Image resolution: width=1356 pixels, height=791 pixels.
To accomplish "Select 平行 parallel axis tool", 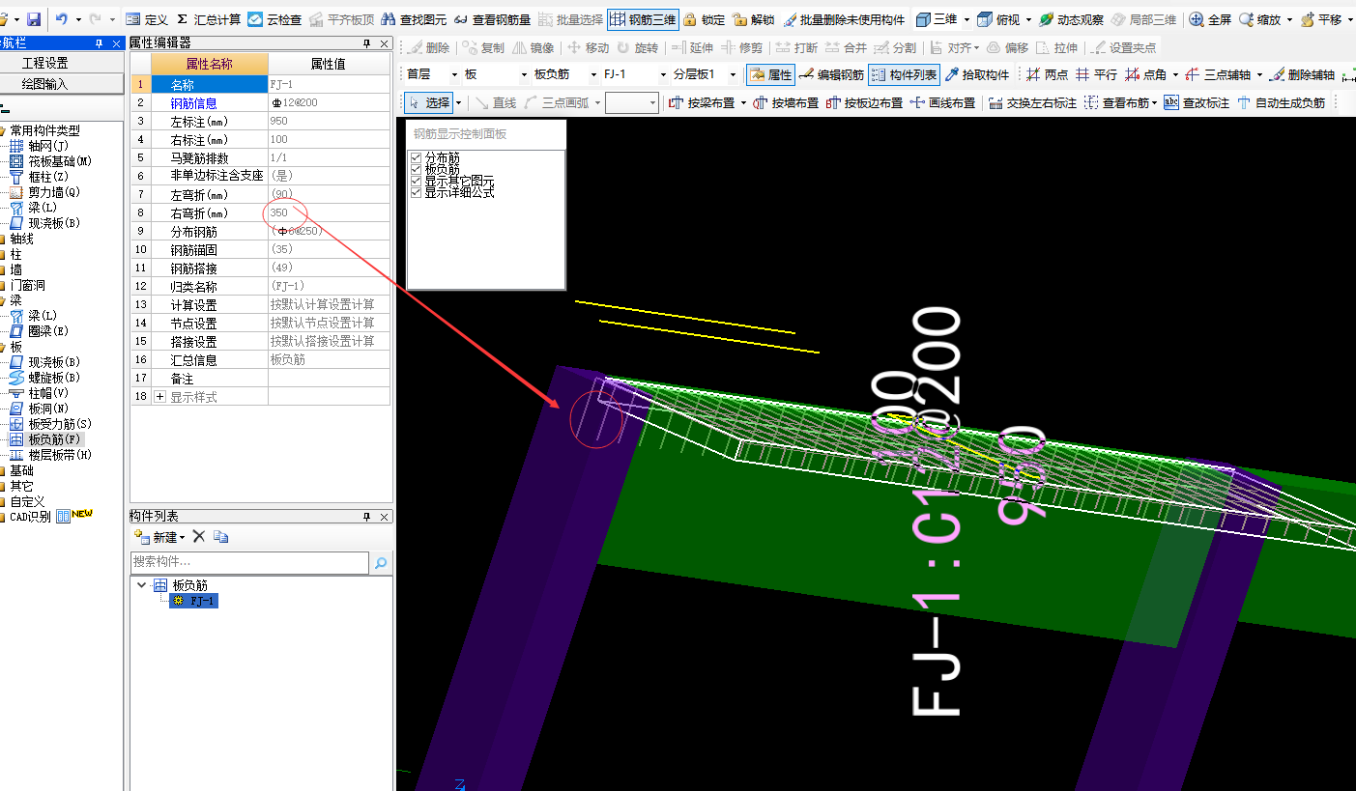I will click(x=1096, y=74).
